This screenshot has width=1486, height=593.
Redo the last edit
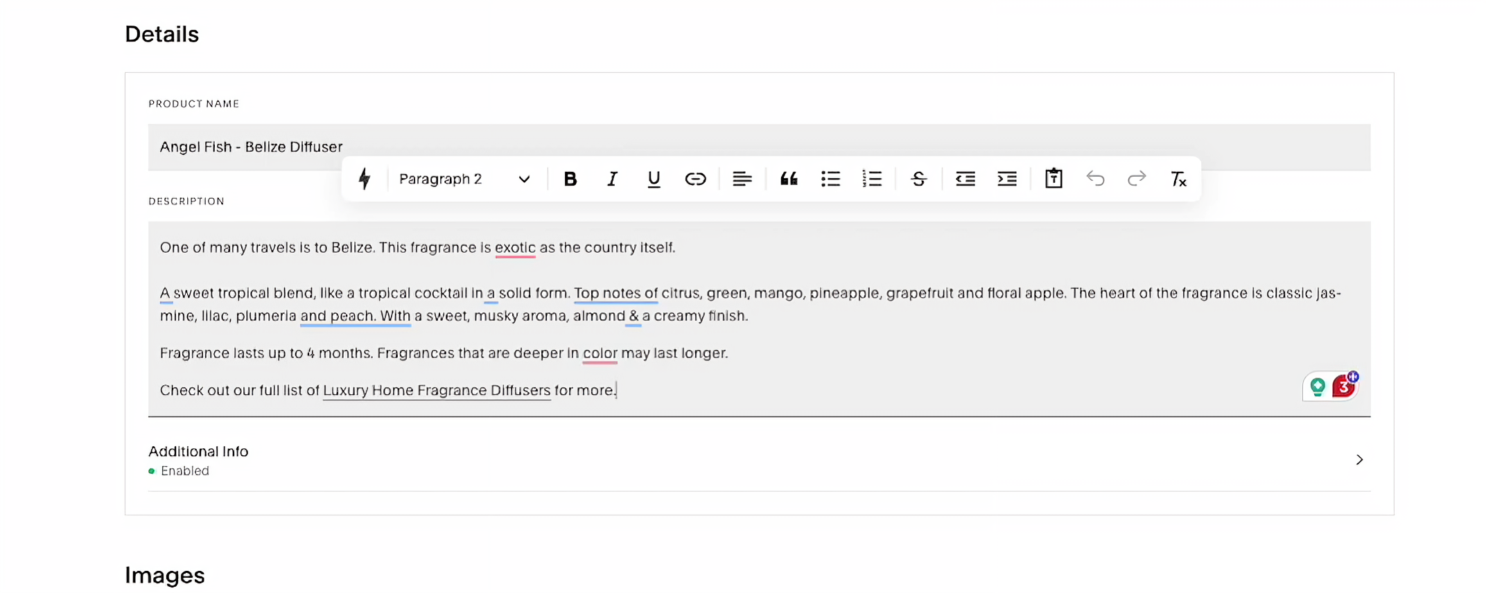1137,179
